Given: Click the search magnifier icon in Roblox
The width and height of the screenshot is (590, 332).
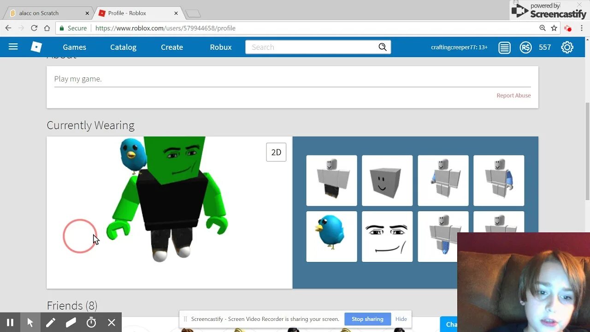Looking at the screenshot, I should (382, 47).
